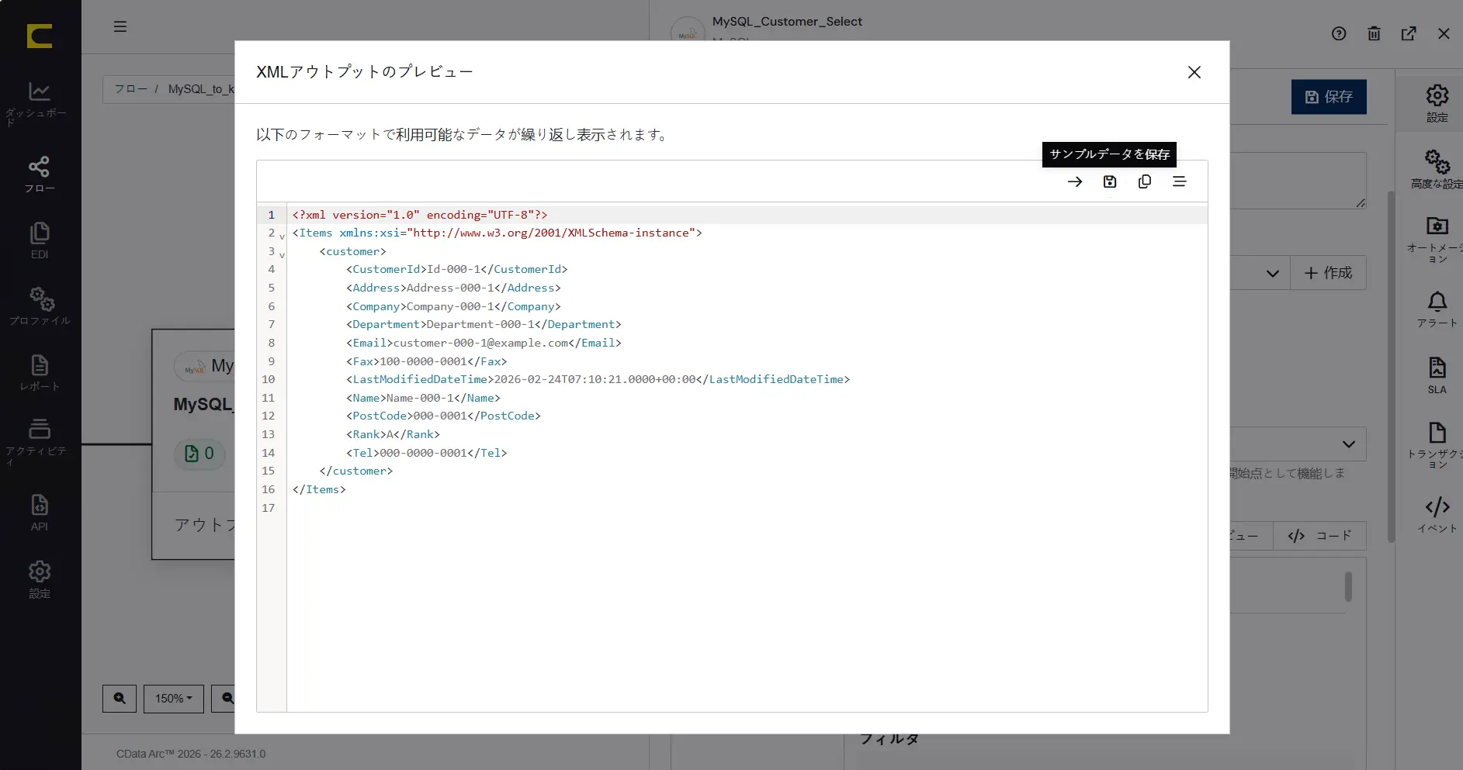
Task: Click the right-arrow icon in the preview toolbar
Action: point(1075,181)
